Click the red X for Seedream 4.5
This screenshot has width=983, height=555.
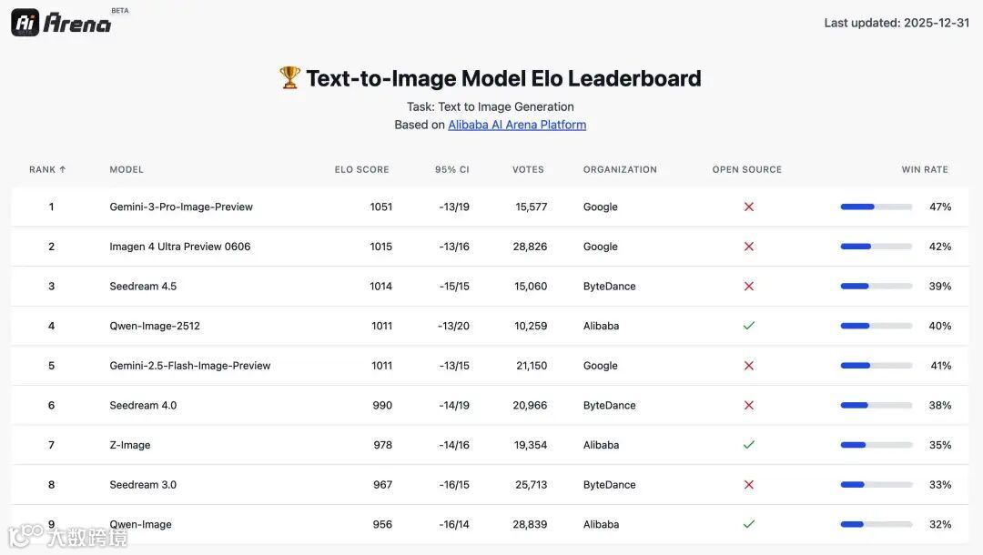tap(748, 286)
